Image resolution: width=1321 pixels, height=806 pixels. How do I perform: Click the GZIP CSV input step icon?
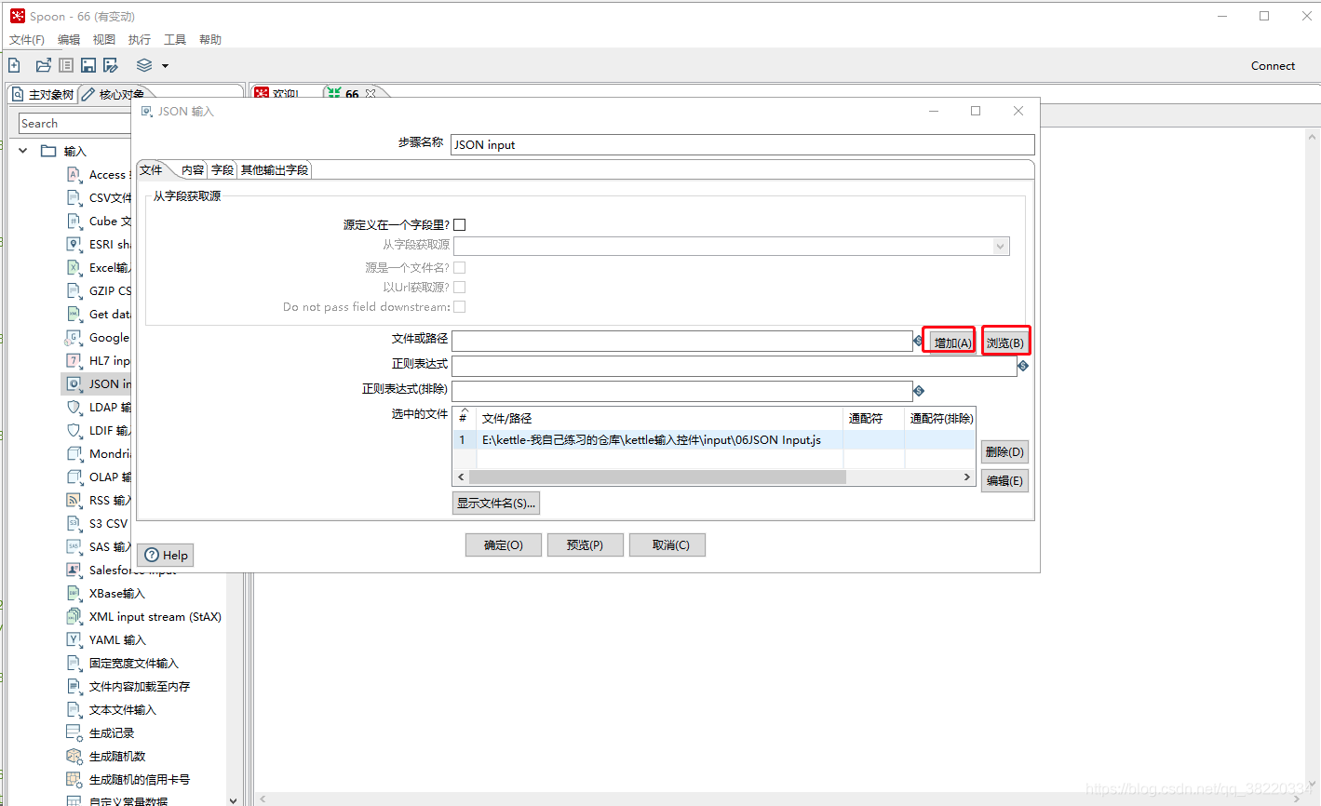click(74, 290)
